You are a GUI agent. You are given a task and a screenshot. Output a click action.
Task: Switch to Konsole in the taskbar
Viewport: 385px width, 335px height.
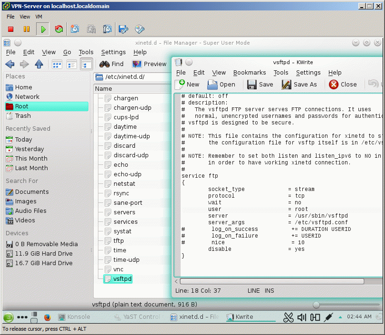[74, 317]
